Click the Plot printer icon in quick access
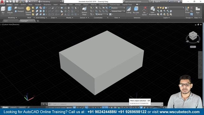This screenshot has height=115, width=204. click(26, 2)
